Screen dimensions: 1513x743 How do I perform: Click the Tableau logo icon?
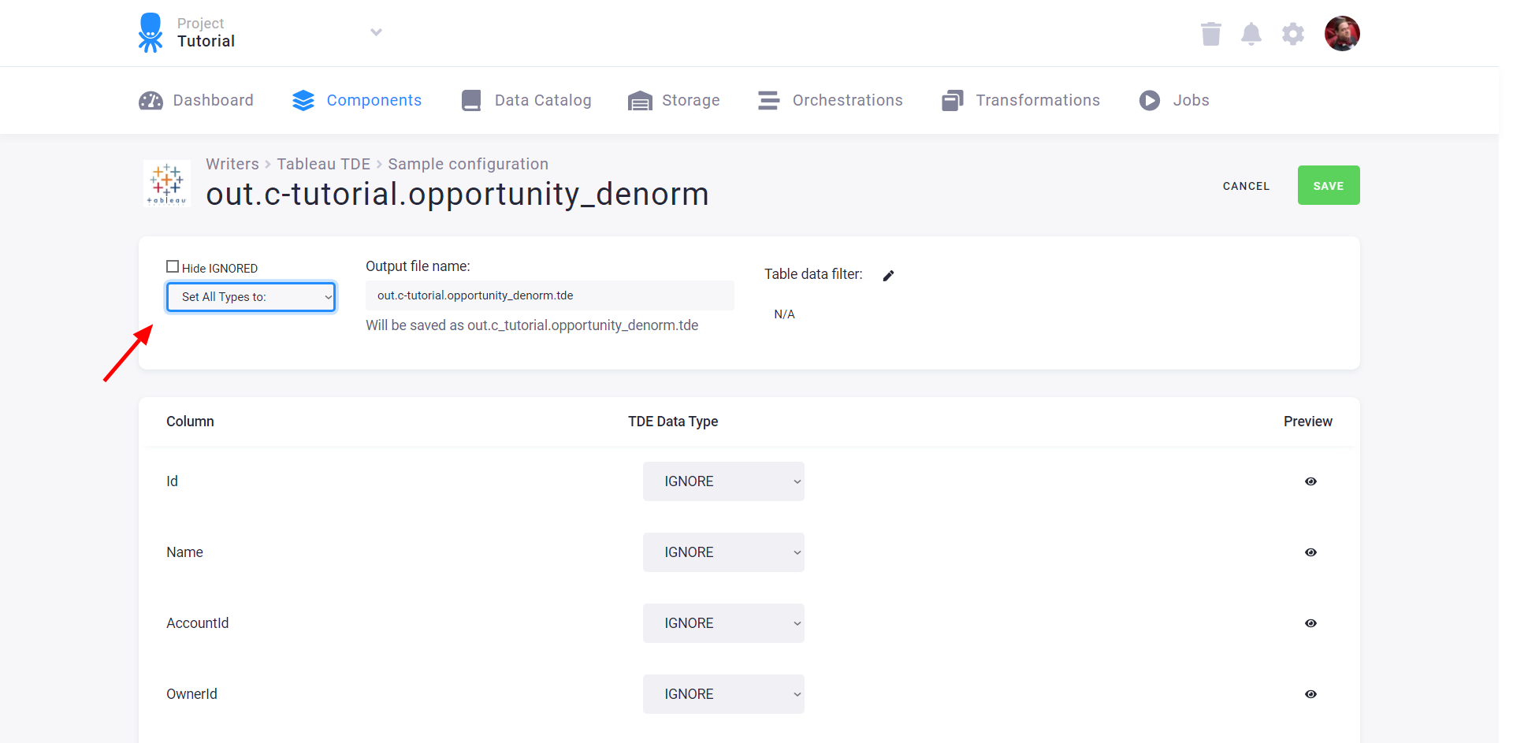point(167,184)
